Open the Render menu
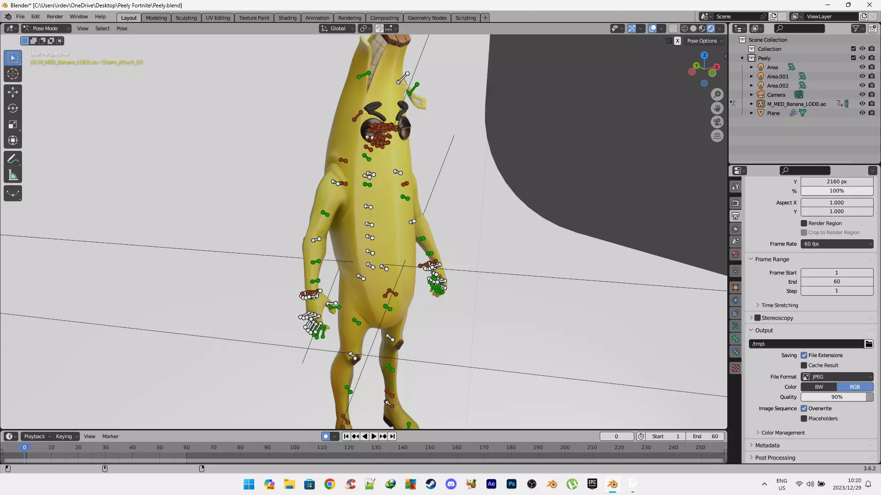The height and width of the screenshot is (495, 881). coord(55,16)
